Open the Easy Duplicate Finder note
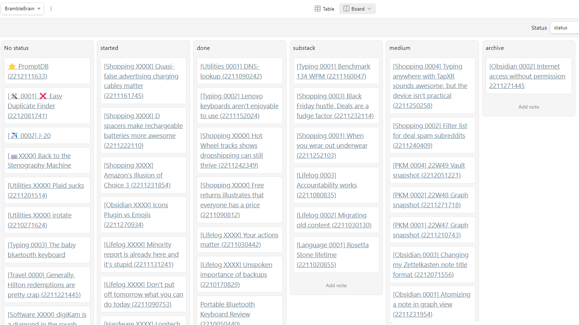Viewport: 579px width, 325px height. point(35,106)
